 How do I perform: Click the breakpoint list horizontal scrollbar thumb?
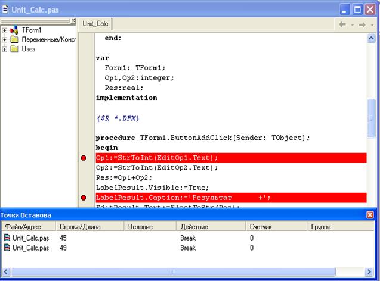click(x=173, y=271)
